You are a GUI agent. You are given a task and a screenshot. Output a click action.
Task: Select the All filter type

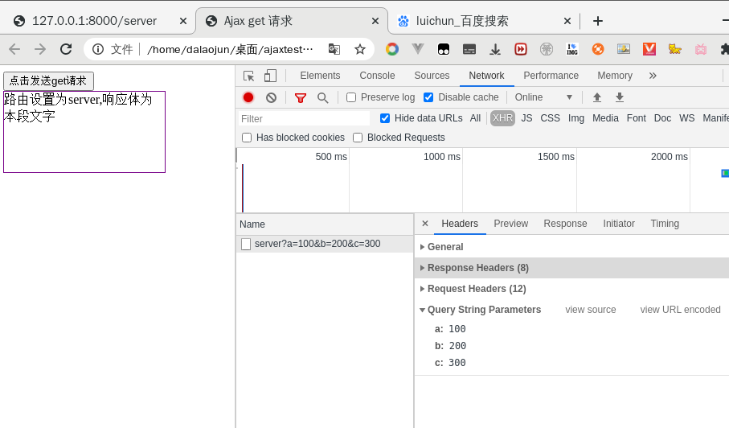475,118
